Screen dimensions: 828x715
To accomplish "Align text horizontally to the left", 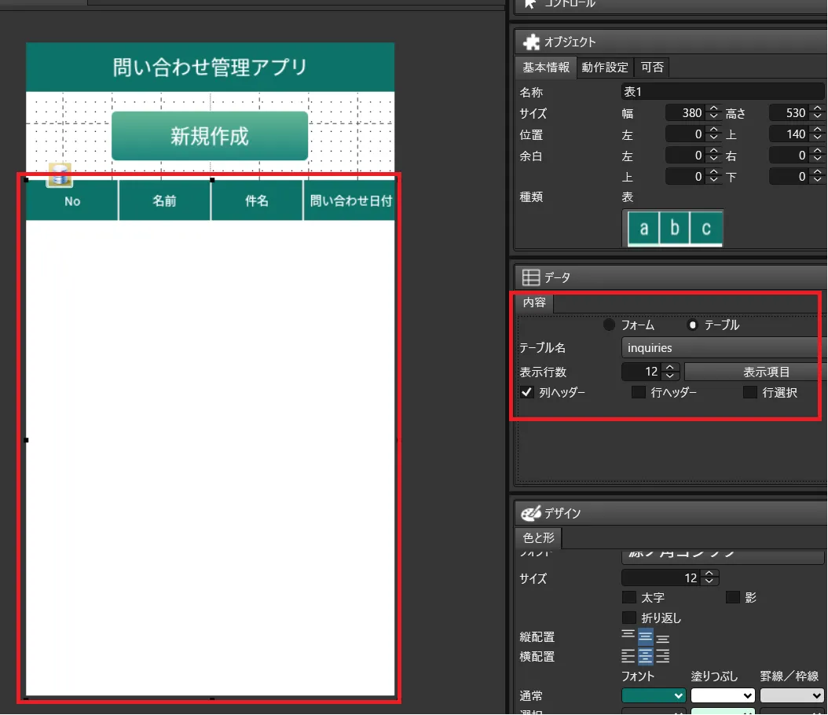I will (628, 656).
